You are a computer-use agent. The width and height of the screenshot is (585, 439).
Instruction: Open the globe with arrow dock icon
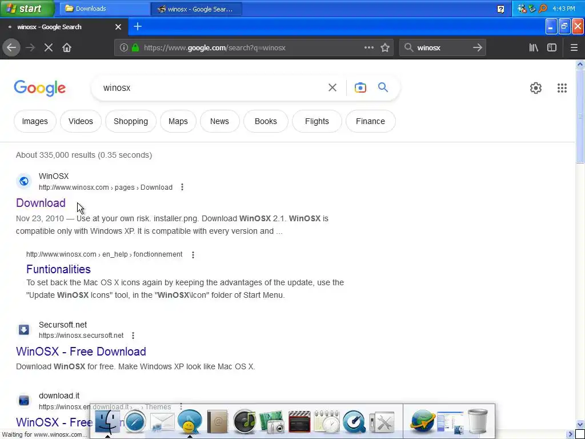[x=422, y=422]
